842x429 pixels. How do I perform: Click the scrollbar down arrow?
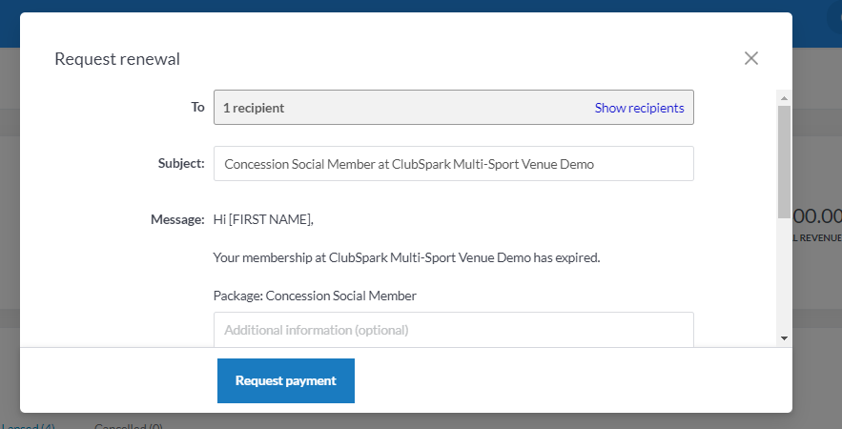pos(784,337)
